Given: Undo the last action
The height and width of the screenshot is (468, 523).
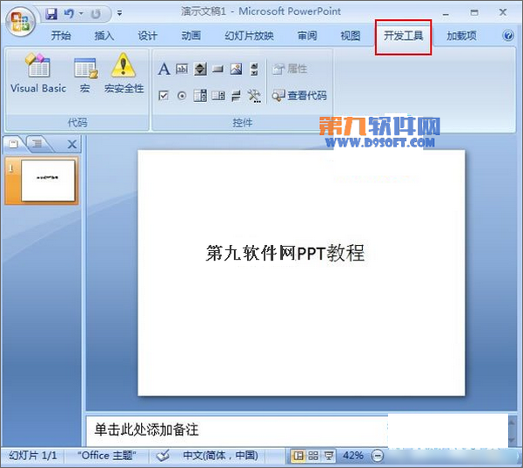Looking at the screenshot, I should pos(69,13).
